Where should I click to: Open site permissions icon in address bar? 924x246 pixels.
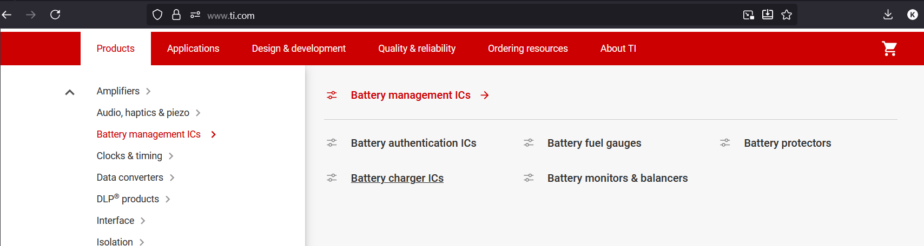click(195, 15)
